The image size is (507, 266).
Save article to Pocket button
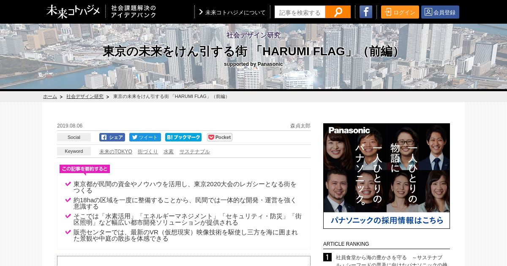click(220, 137)
